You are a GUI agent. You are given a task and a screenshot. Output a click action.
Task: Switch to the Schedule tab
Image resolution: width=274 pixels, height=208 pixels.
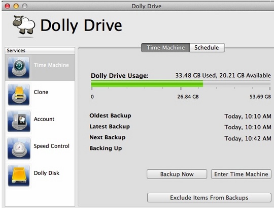[x=207, y=48]
